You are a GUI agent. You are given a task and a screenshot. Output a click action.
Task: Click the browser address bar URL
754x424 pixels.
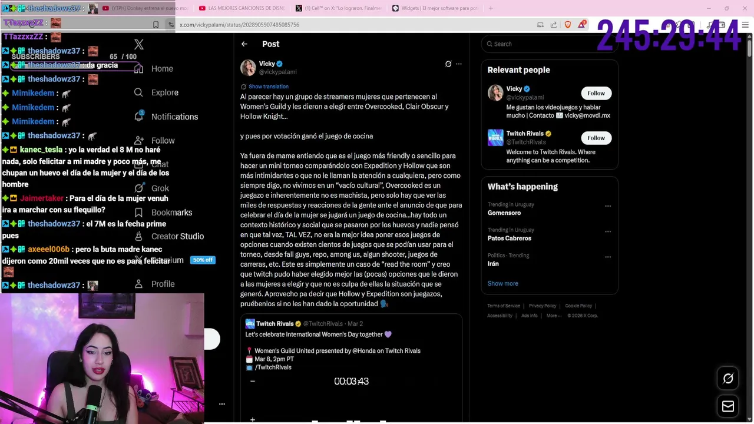click(239, 25)
